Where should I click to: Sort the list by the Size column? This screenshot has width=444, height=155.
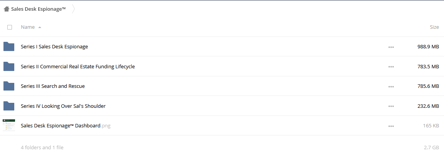tap(434, 27)
